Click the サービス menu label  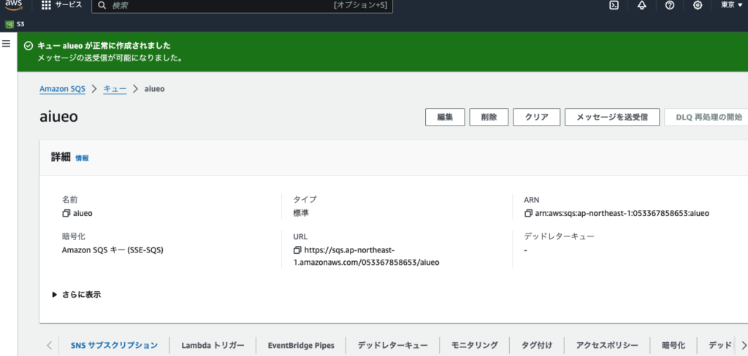click(x=69, y=5)
